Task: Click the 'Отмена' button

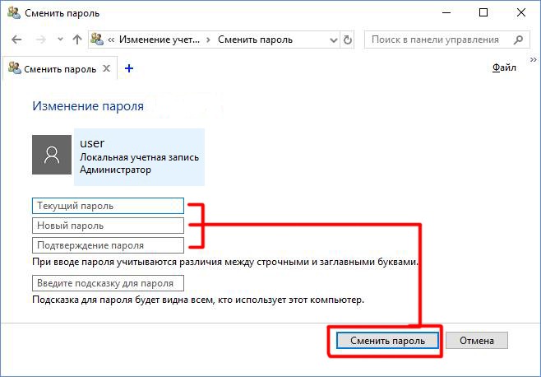Action: (477, 341)
